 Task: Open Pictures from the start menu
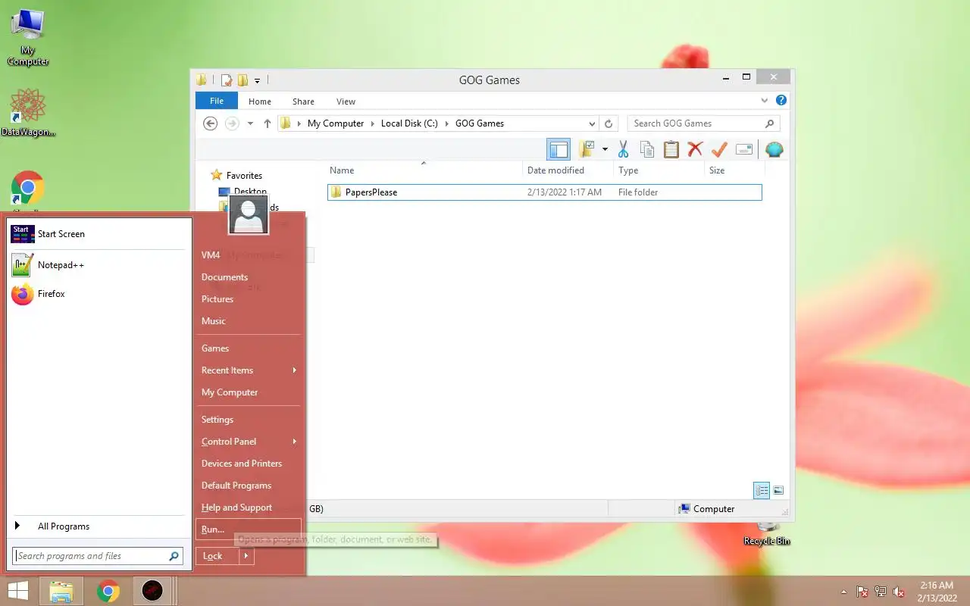249,299
